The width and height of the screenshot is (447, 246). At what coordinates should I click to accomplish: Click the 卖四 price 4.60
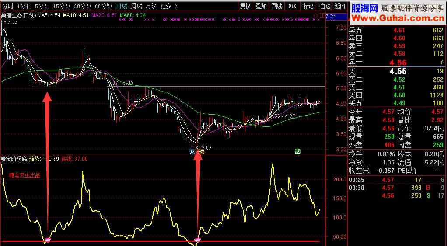[x=399, y=38]
